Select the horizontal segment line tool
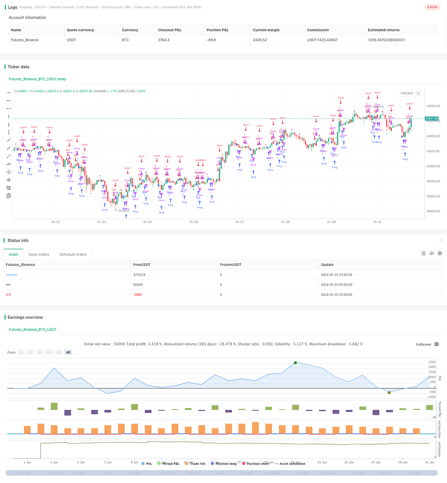This screenshot has width=447, height=483. (9, 108)
